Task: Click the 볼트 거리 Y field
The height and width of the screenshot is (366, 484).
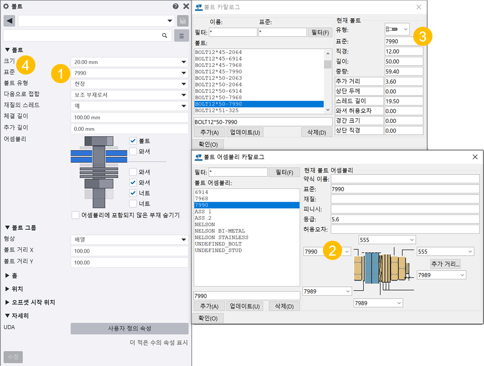Action: [x=129, y=263]
